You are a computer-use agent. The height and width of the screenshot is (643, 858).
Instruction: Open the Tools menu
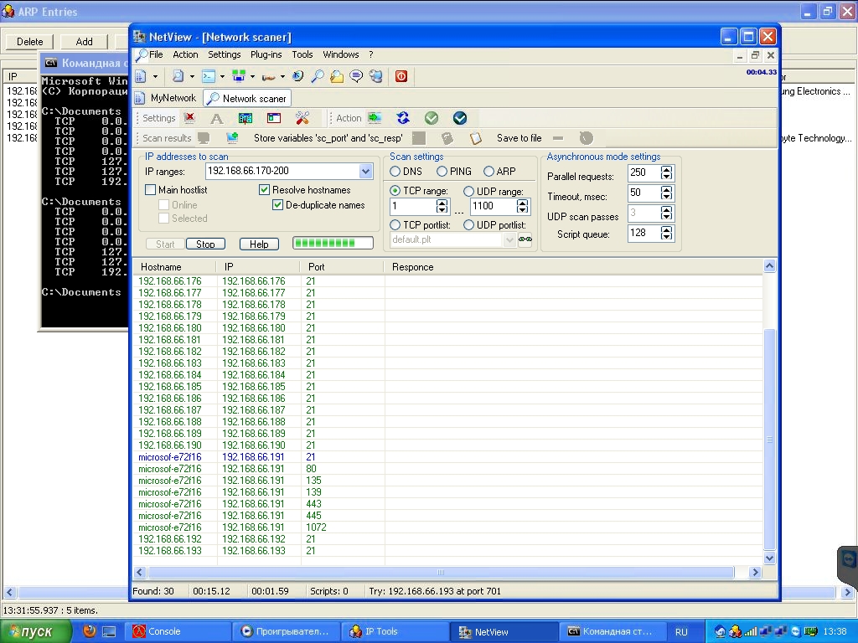(302, 54)
